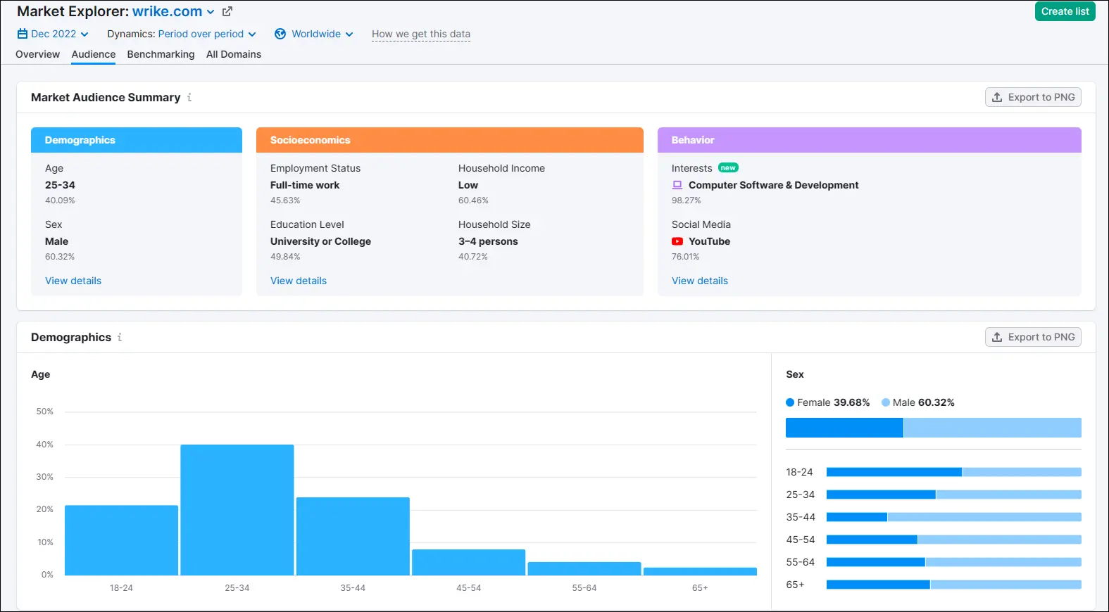This screenshot has width=1109, height=612.
Task: Click the 76.01% YouTube percentage
Action: coord(686,257)
